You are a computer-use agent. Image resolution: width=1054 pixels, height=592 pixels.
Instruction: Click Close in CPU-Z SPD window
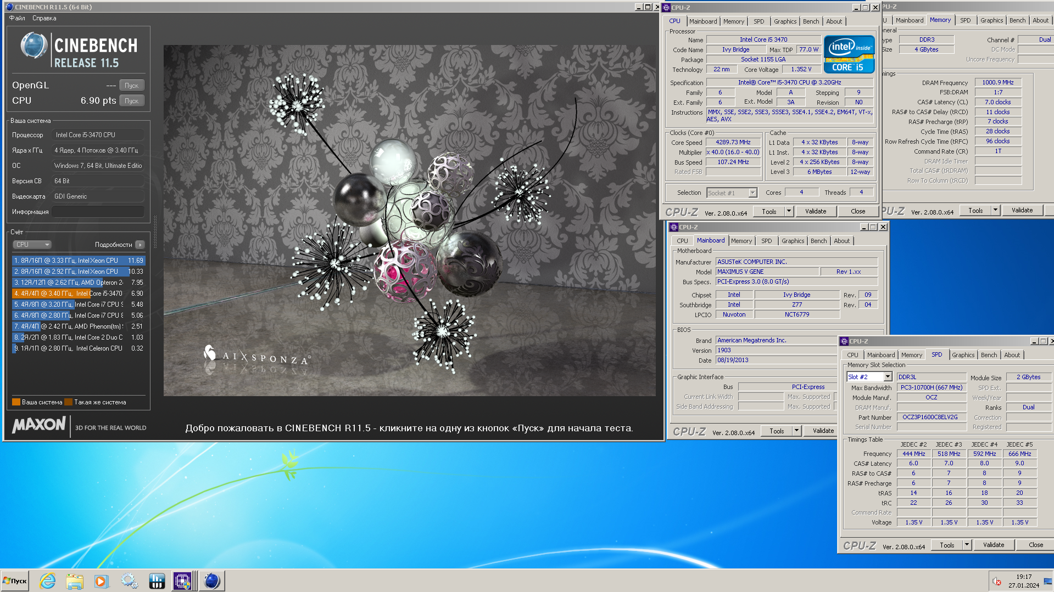coord(1036,545)
